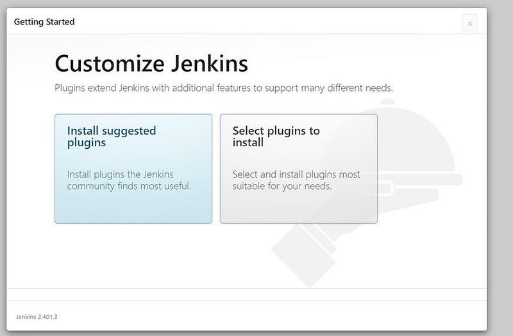Click the word "Customize" in the main heading
This screenshot has height=336, width=513.
tap(101, 64)
